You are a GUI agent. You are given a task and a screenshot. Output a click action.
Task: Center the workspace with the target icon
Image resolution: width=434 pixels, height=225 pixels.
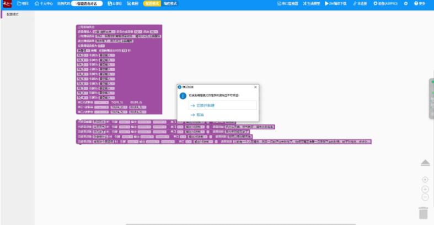425,179
